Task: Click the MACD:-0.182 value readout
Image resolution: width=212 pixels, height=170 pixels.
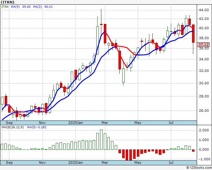Action: [x=37, y=127]
